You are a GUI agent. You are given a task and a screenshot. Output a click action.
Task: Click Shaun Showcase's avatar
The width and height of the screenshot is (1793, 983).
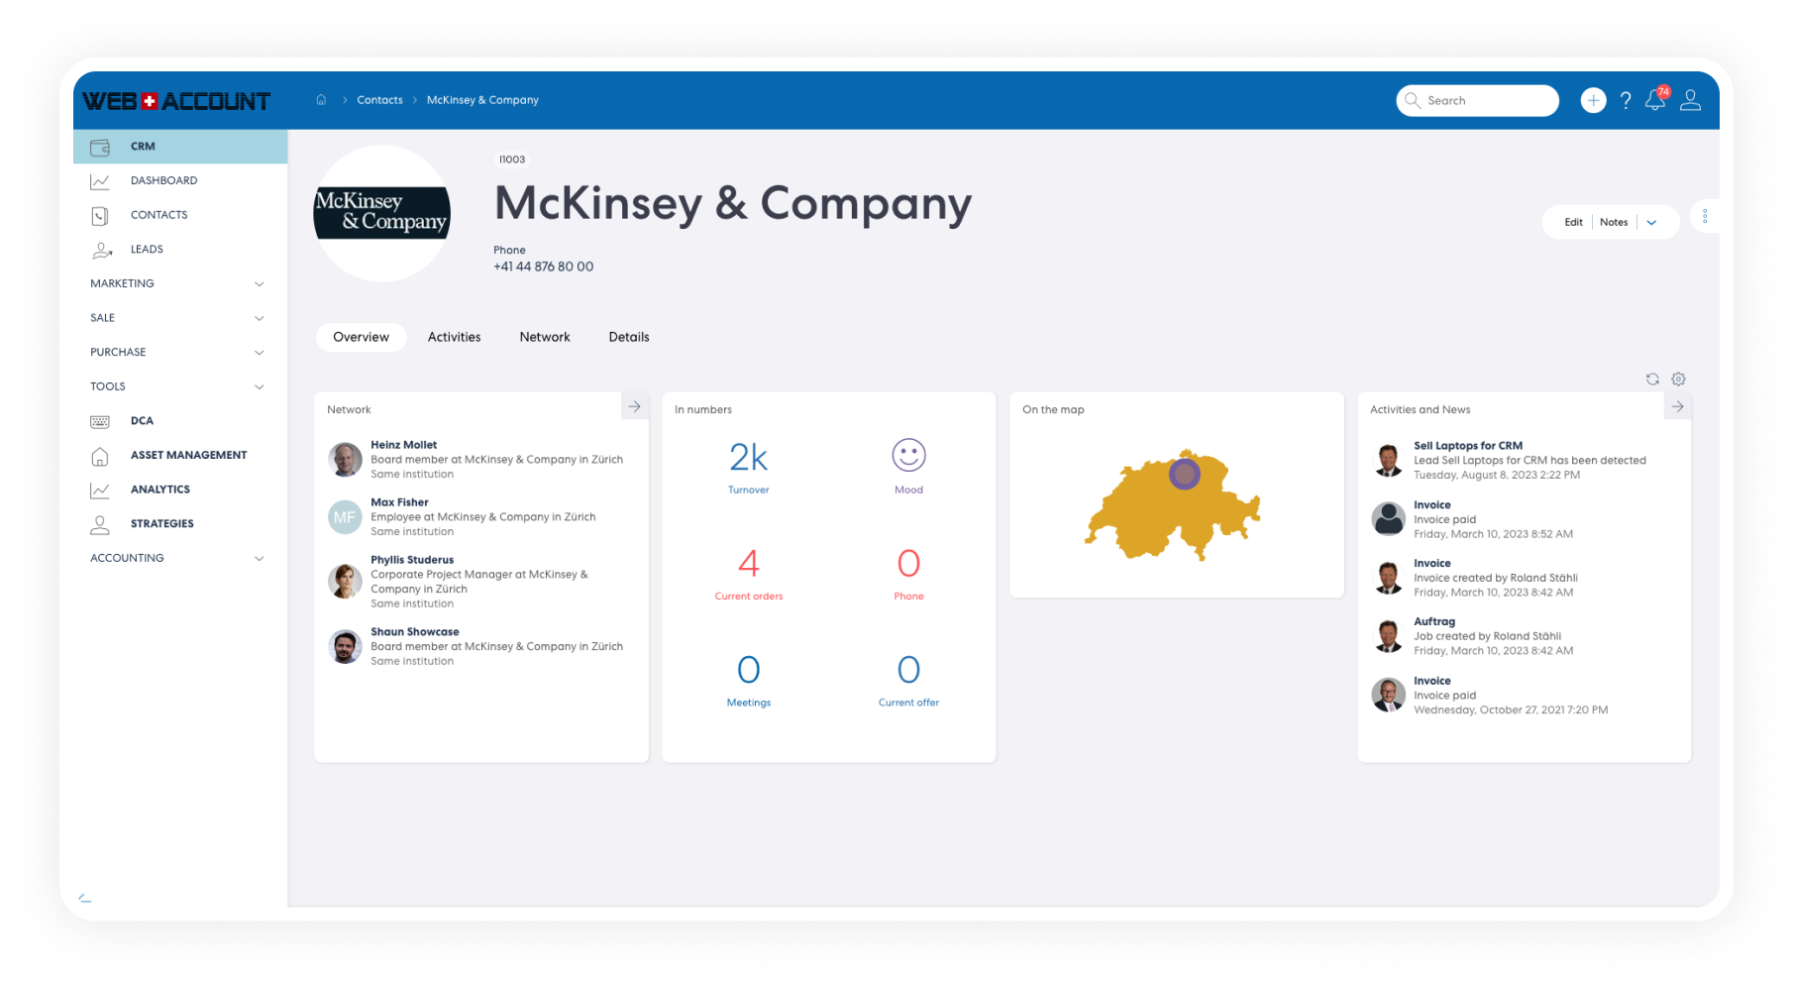point(345,647)
